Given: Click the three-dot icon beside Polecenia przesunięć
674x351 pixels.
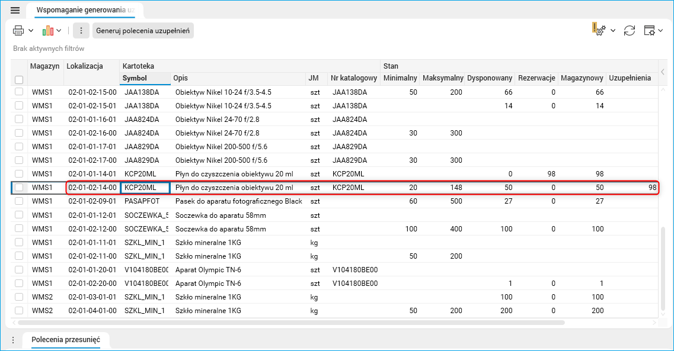Looking at the screenshot, I should [13, 340].
